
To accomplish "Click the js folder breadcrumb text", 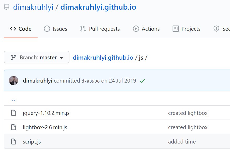I will click(141, 58).
